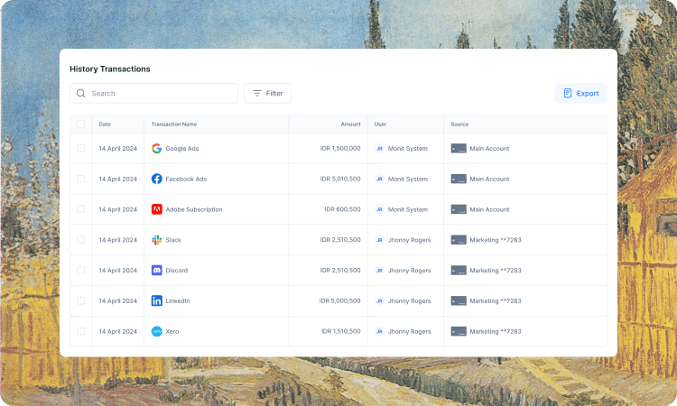Click card icon in Google Ads row

coord(459,149)
